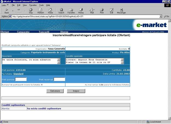Screen dimensions: 171x124
Task: Click the Print toolbar icon
Action: coord(102,10)
